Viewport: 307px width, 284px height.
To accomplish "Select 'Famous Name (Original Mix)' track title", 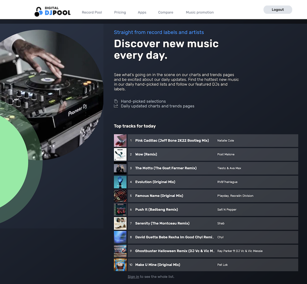I will pyautogui.click(x=159, y=195).
